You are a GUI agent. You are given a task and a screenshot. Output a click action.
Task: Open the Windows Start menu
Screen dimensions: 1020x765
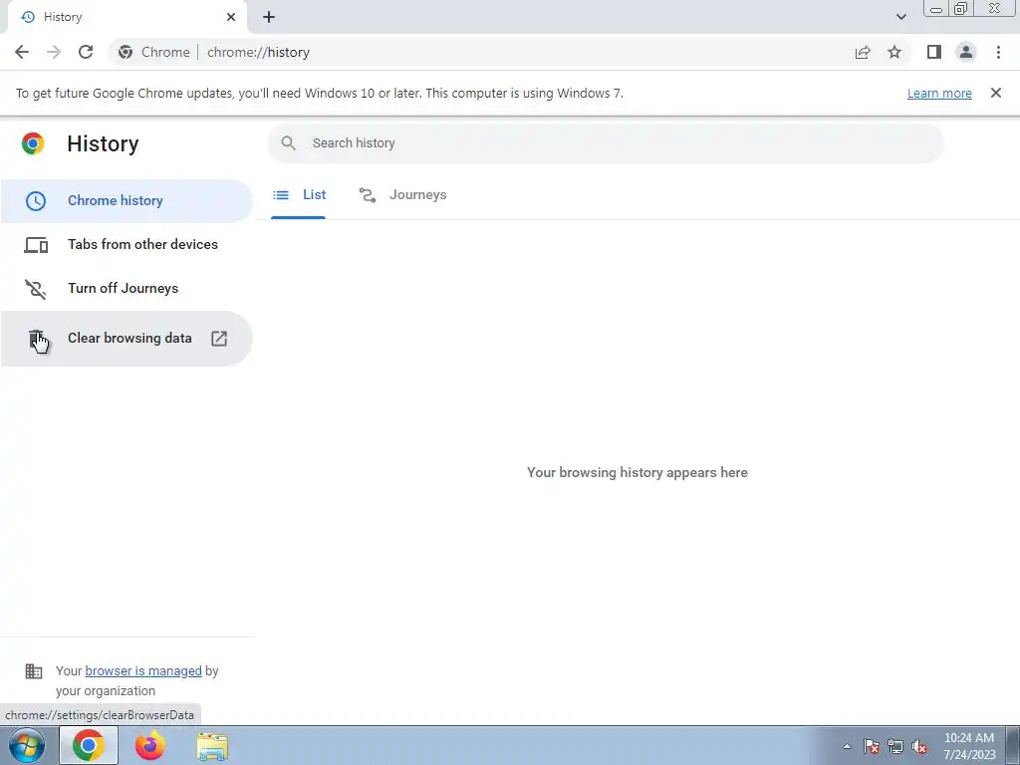[27, 745]
